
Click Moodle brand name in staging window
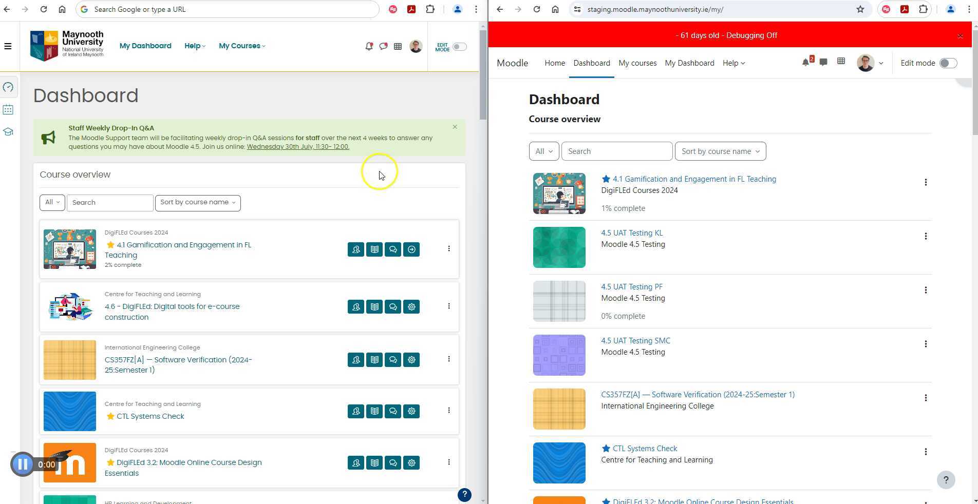click(x=512, y=63)
